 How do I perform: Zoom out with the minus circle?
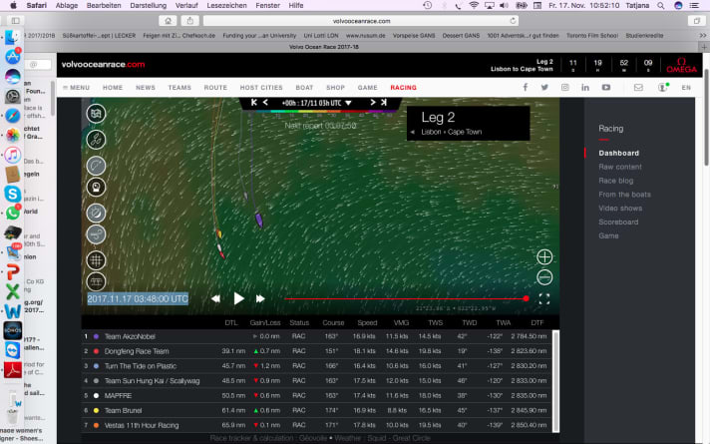pos(544,276)
